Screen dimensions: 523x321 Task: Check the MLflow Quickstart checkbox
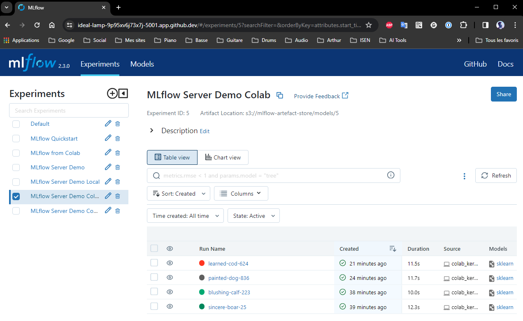point(16,139)
